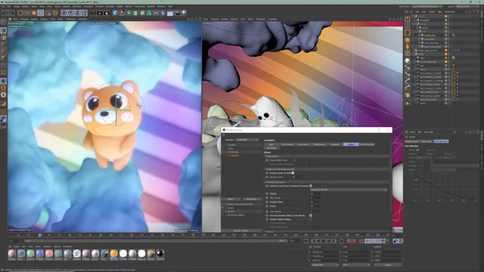Click the Undo arrow in top toolbar

pyautogui.click(x=5, y=13)
